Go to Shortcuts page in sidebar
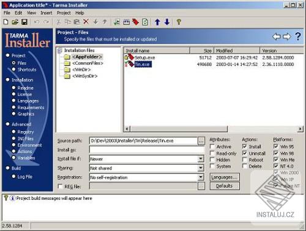Viewport: 306px width, 231px height. [27, 69]
